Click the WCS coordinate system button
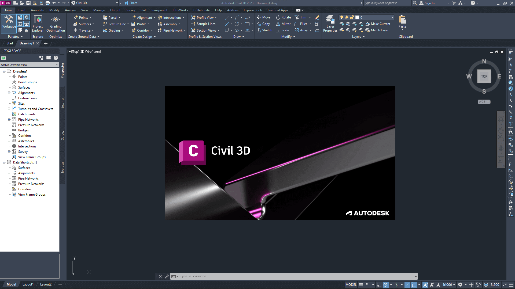The image size is (515, 289). coord(484,102)
